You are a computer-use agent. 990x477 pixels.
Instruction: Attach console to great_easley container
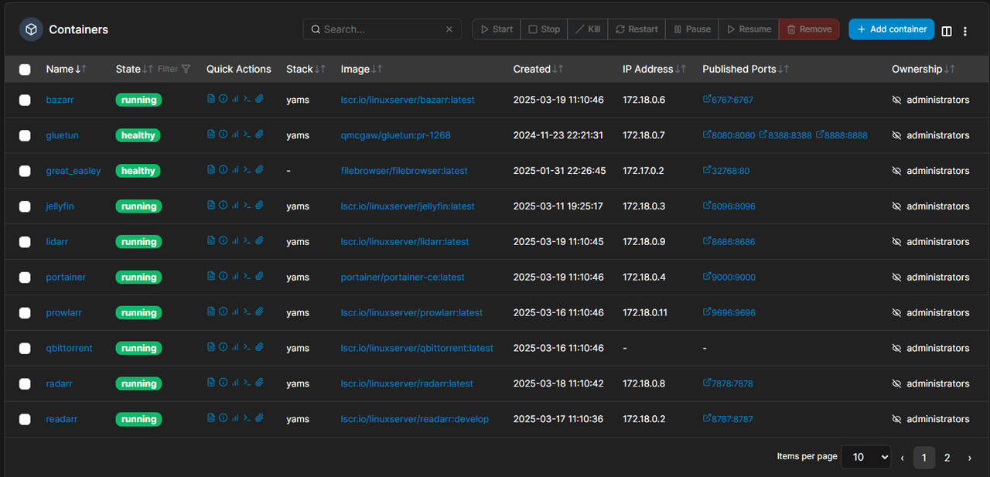[260, 170]
